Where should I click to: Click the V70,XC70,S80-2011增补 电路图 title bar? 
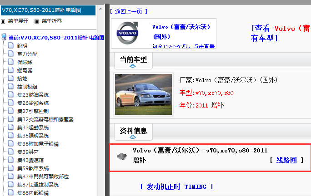[x=48, y=10]
